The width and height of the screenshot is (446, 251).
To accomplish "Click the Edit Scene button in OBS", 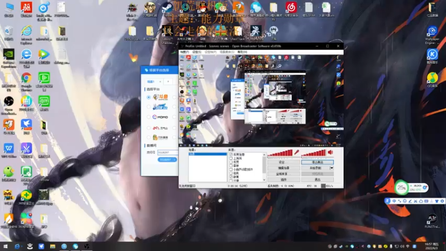I will 283,168.
